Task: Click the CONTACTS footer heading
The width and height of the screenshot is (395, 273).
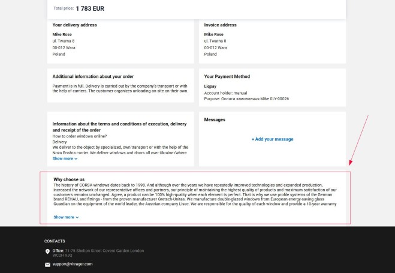Action: tap(55, 241)
